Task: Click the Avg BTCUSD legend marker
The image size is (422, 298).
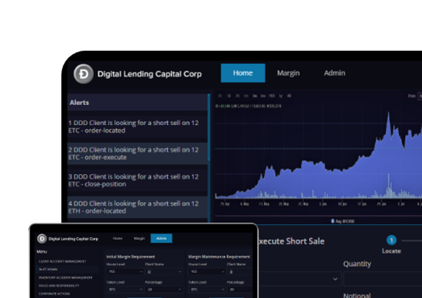Action: 333,220
